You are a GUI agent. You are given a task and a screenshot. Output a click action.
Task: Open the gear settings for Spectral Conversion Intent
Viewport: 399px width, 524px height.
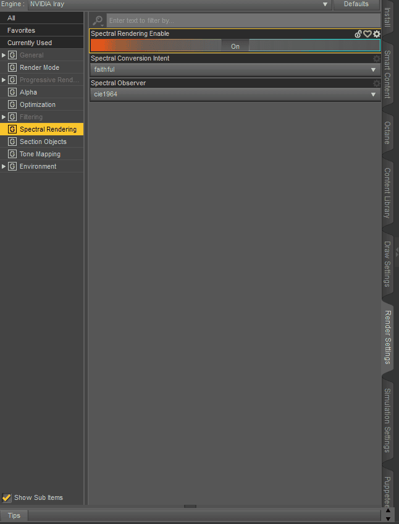[377, 59]
